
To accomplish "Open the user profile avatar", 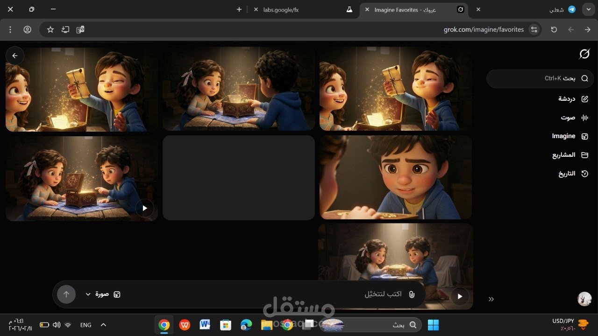I will pos(584,299).
